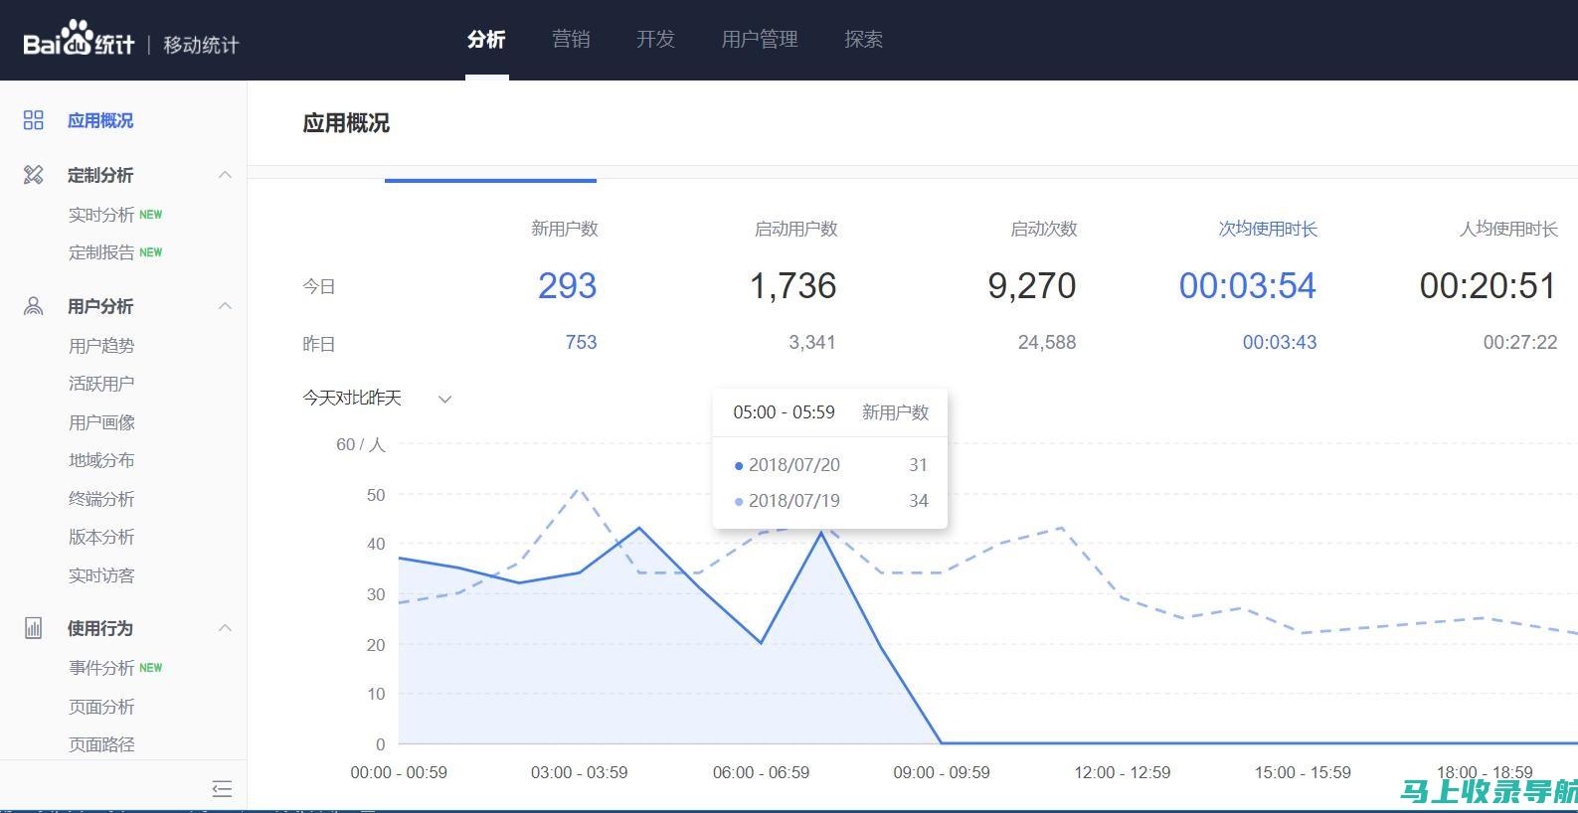This screenshot has width=1578, height=813.
Task: Open 终端分析 in the sidebar
Action: [101, 499]
